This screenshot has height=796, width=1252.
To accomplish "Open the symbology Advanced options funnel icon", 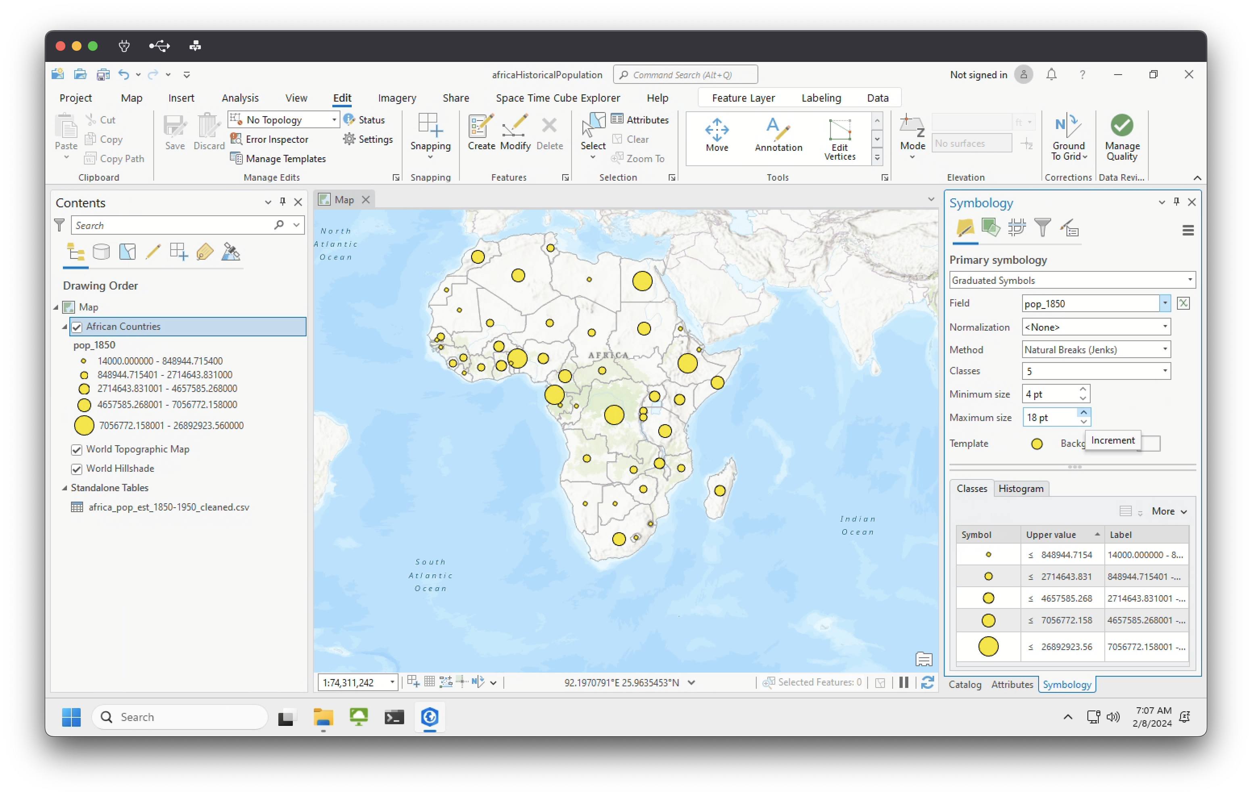I will pos(1042,228).
